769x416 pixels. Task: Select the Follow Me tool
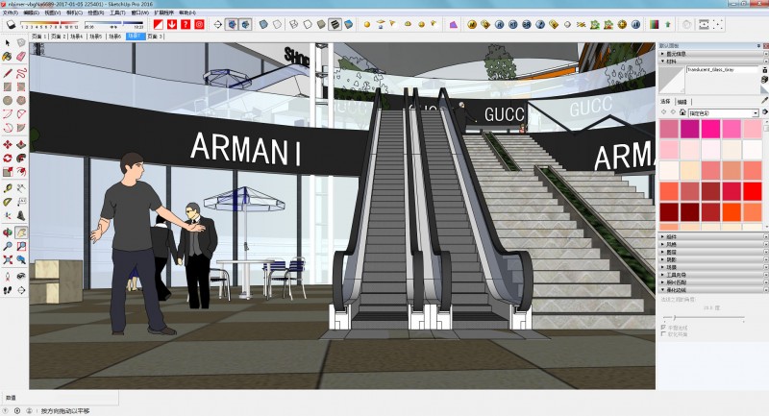21,158
